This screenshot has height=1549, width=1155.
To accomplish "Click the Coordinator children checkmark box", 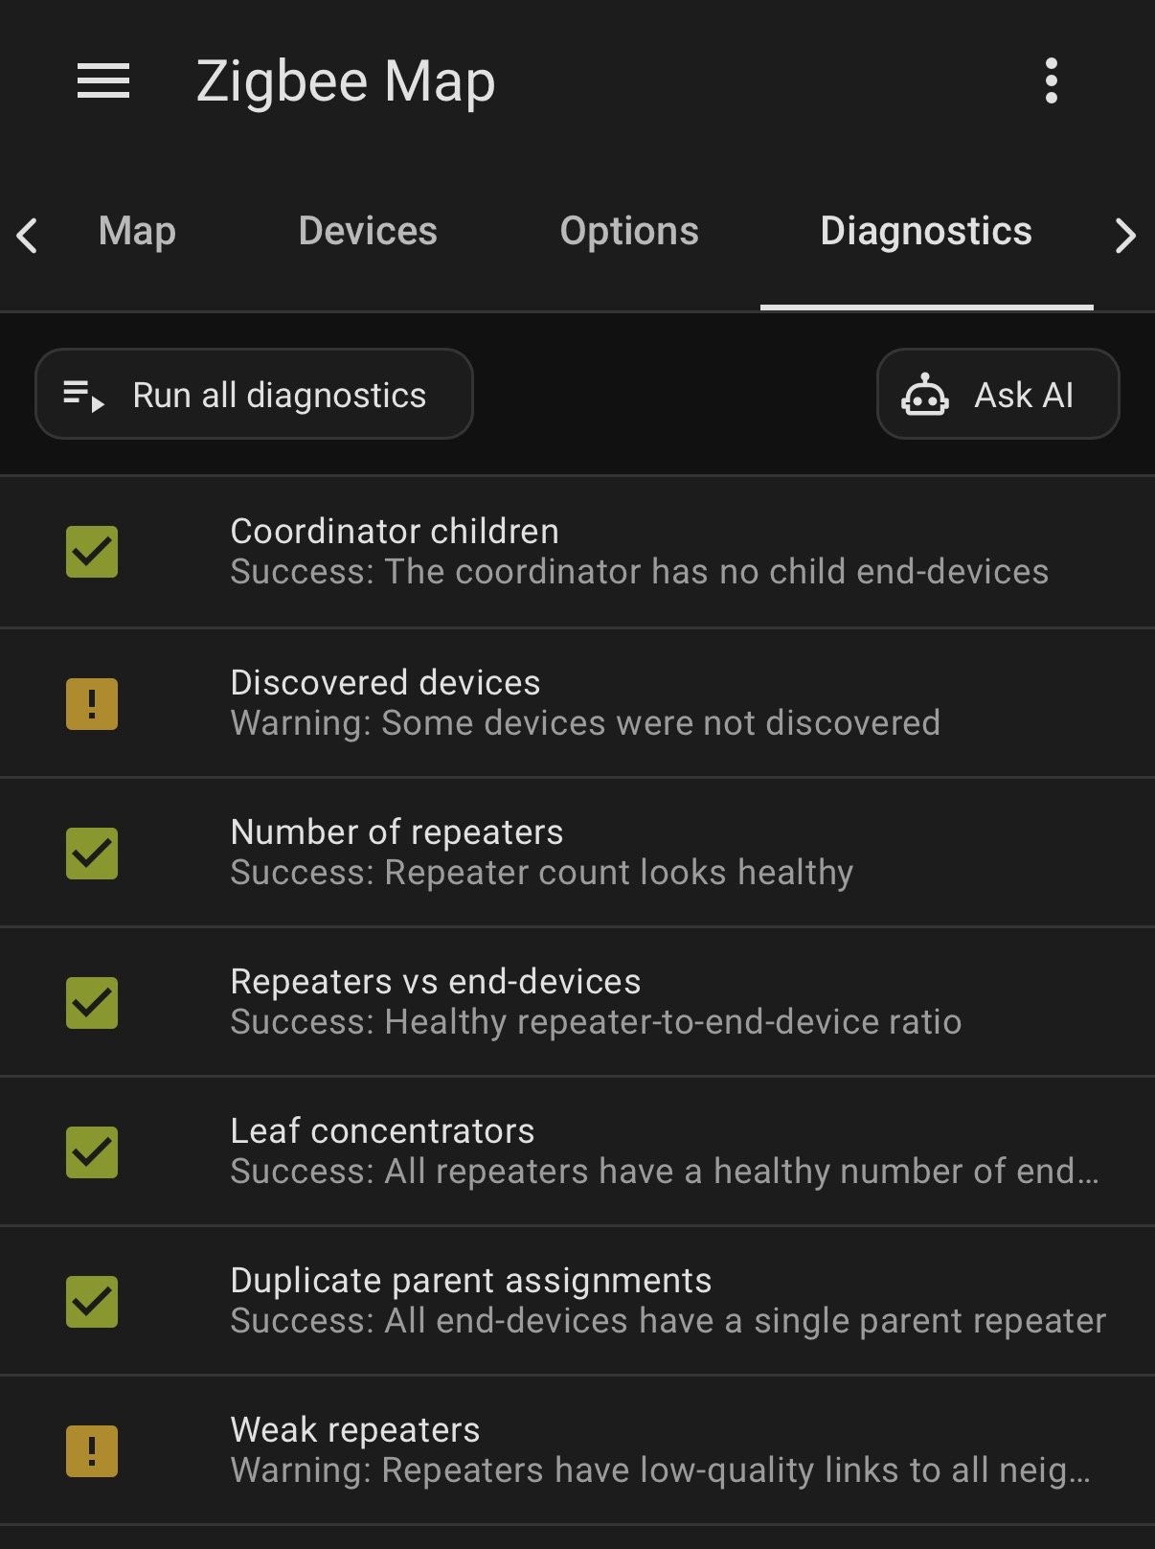I will (x=92, y=552).
